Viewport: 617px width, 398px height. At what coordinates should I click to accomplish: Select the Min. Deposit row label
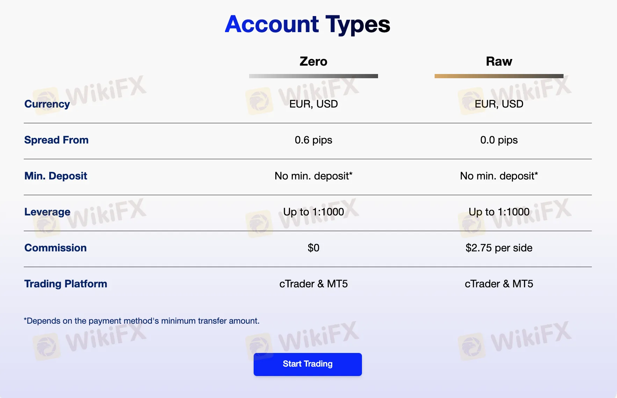tap(56, 176)
